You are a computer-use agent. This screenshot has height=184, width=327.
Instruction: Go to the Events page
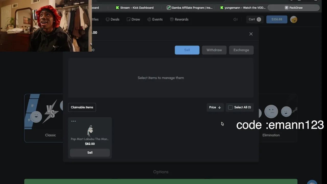(x=155, y=19)
